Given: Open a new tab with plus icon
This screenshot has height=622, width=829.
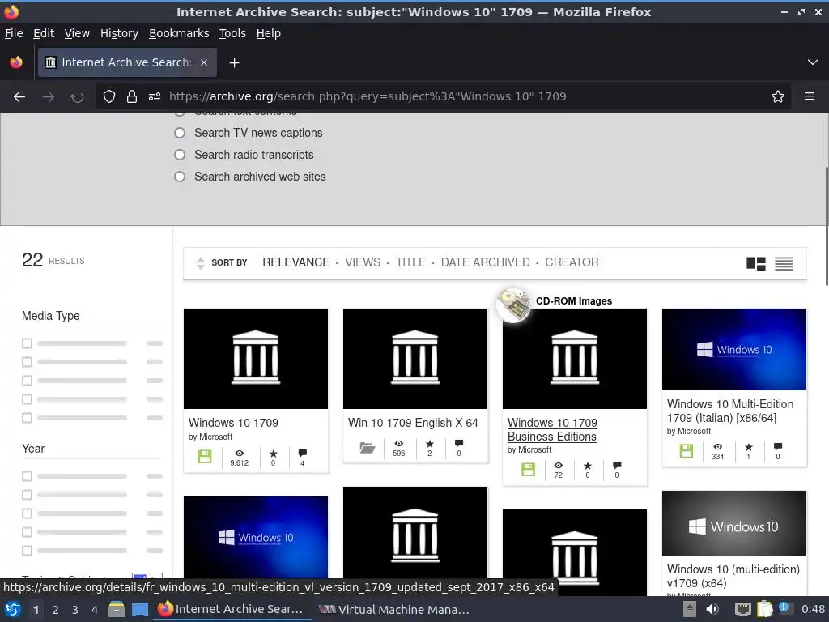Looking at the screenshot, I should click(234, 63).
